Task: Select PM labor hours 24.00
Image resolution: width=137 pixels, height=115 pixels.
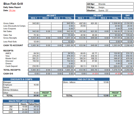Action: [x=23, y=110]
